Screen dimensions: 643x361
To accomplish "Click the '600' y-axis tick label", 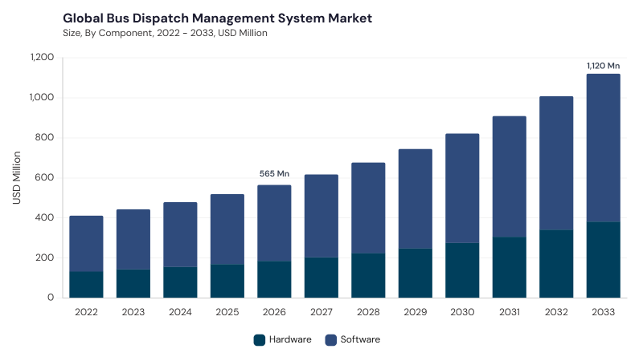I will pyautogui.click(x=44, y=177).
